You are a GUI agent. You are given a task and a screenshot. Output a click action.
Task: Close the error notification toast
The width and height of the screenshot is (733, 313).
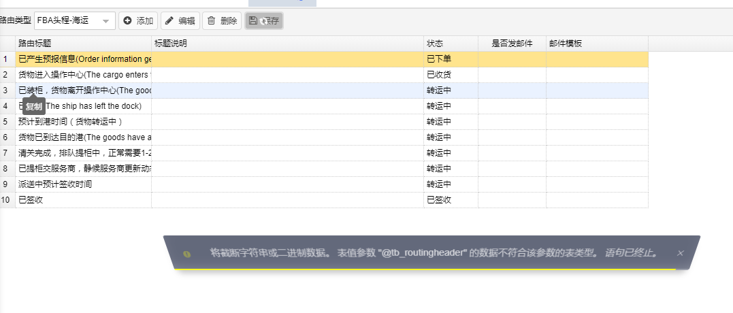[680, 253]
